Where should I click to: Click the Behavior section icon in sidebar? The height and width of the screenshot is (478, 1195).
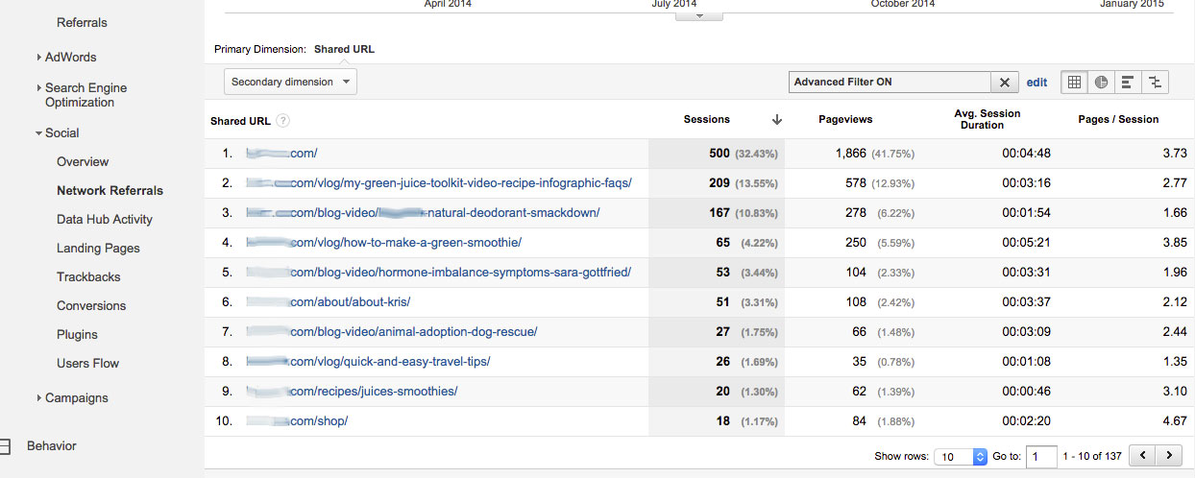point(5,446)
